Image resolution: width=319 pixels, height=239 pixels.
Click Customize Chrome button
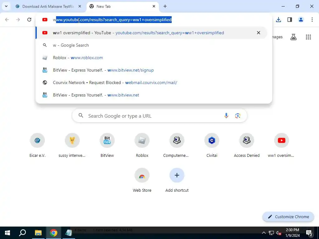[x=288, y=217]
